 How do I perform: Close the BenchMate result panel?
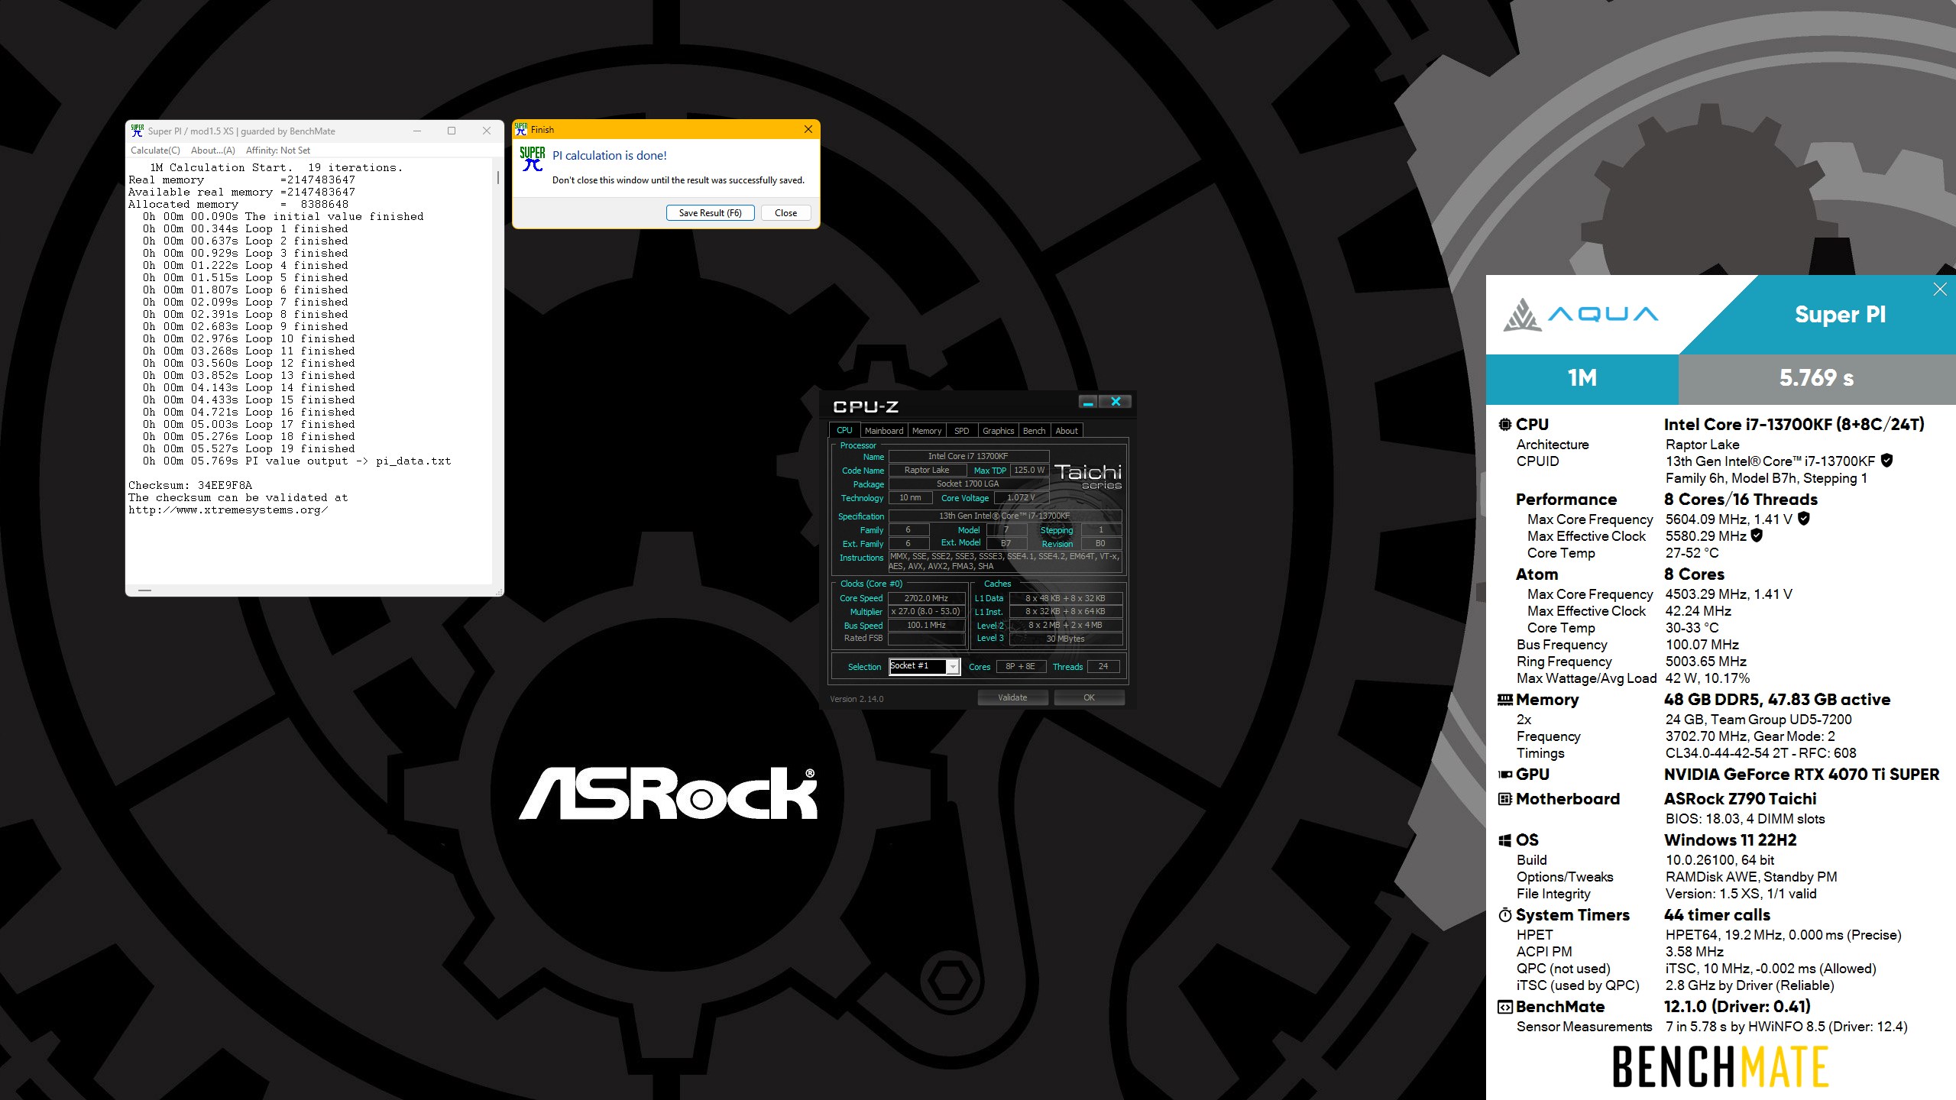1940,289
